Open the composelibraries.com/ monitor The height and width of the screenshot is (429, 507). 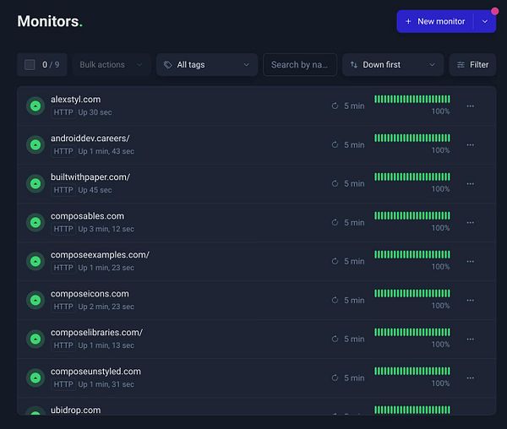[x=96, y=333]
